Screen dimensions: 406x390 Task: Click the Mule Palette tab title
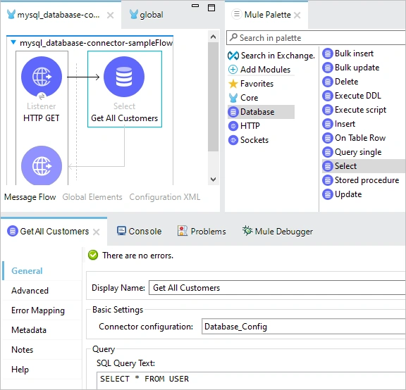pos(267,15)
